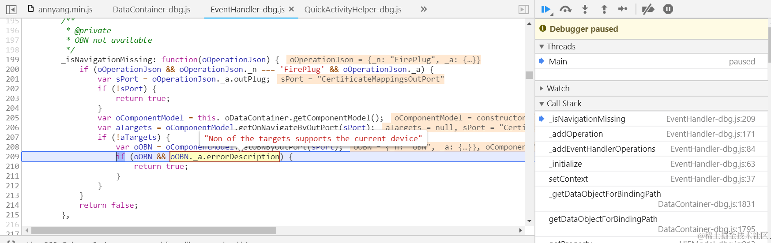
Task: Set breakpoint on line 205 gutter
Action: [12, 118]
